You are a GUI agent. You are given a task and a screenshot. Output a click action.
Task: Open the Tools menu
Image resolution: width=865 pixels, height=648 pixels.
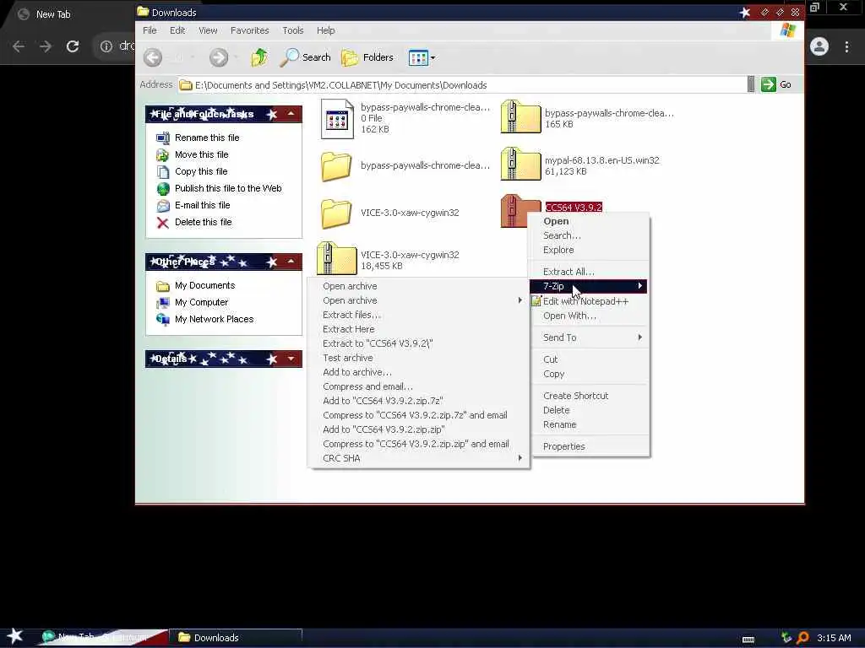click(293, 30)
